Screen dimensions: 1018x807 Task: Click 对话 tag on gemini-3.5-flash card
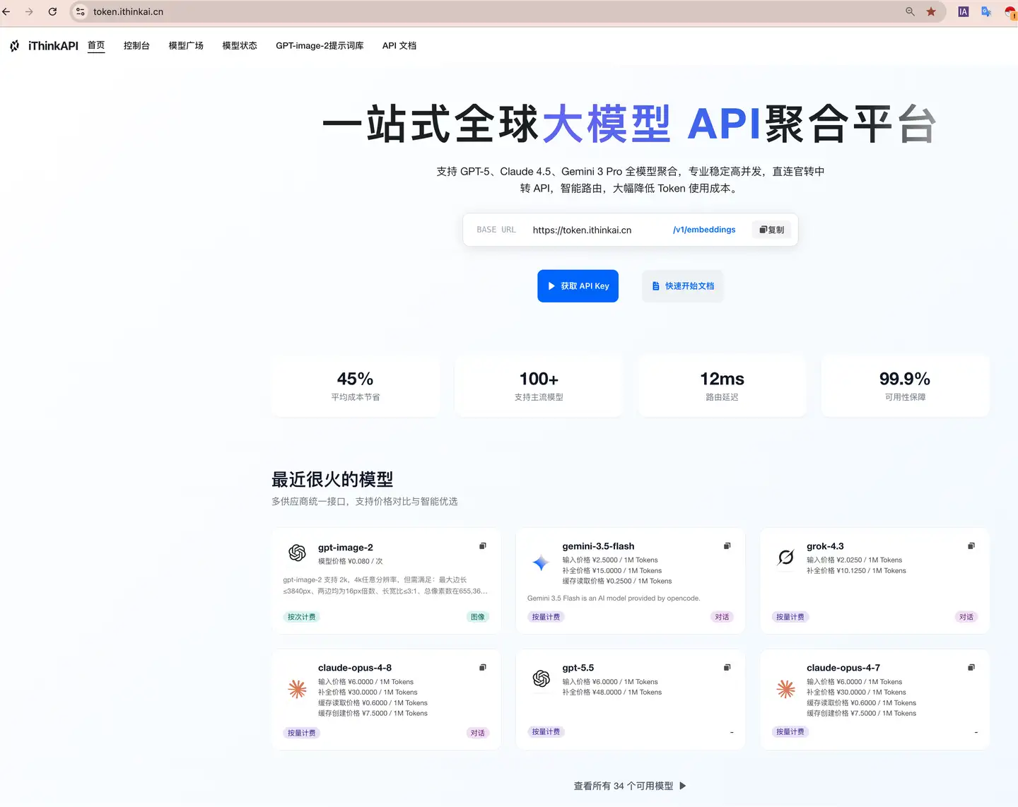point(722,617)
